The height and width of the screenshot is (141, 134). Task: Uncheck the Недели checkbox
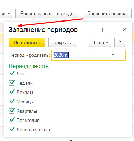(12, 83)
